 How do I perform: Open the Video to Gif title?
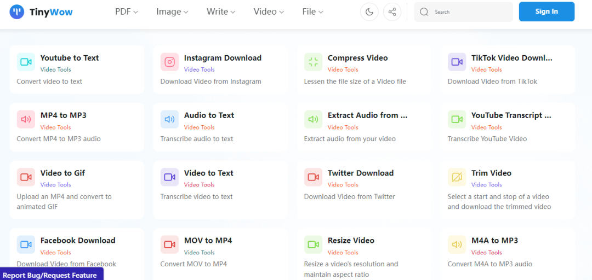tap(62, 173)
